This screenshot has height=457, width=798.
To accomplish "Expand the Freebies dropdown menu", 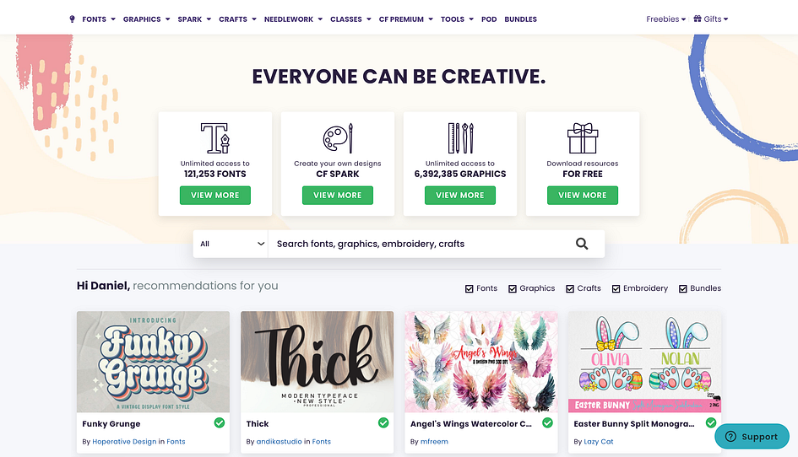I will tap(665, 19).
